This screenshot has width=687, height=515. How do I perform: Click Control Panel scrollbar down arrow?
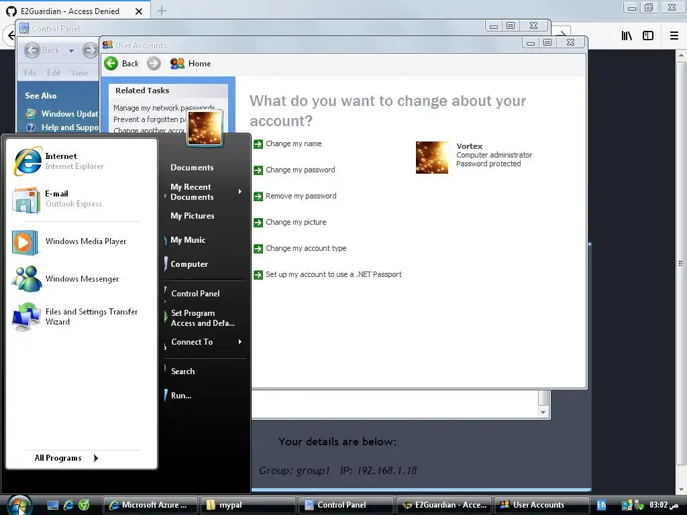click(543, 412)
